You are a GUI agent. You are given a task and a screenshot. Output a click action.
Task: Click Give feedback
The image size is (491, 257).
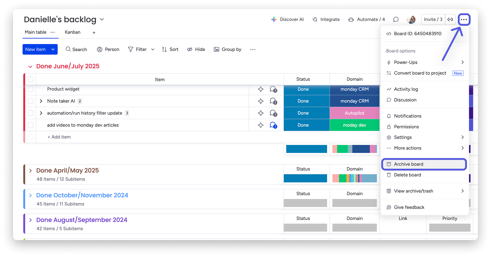click(x=425, y=207)
